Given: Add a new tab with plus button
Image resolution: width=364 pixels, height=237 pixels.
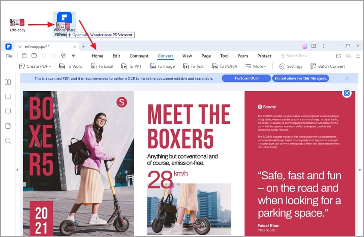Looking at the screenshot, I should point(84,46).
